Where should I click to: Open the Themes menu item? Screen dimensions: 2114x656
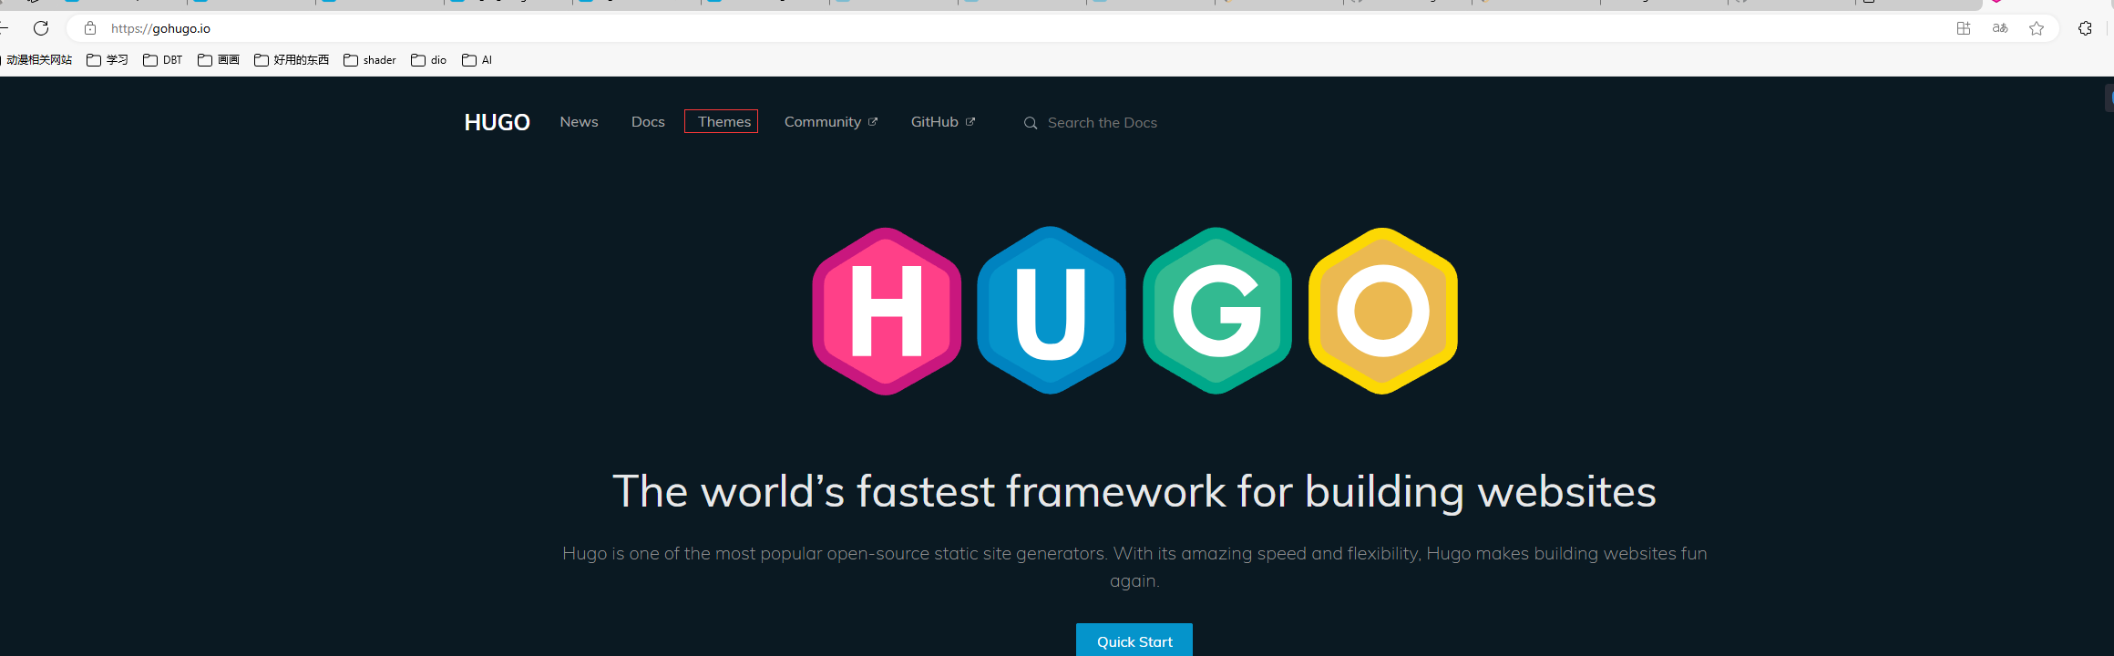click(x=723, y=122)
